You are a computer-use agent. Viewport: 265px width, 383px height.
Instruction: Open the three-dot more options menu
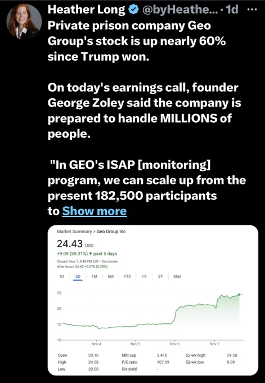(x=252, y=10)
